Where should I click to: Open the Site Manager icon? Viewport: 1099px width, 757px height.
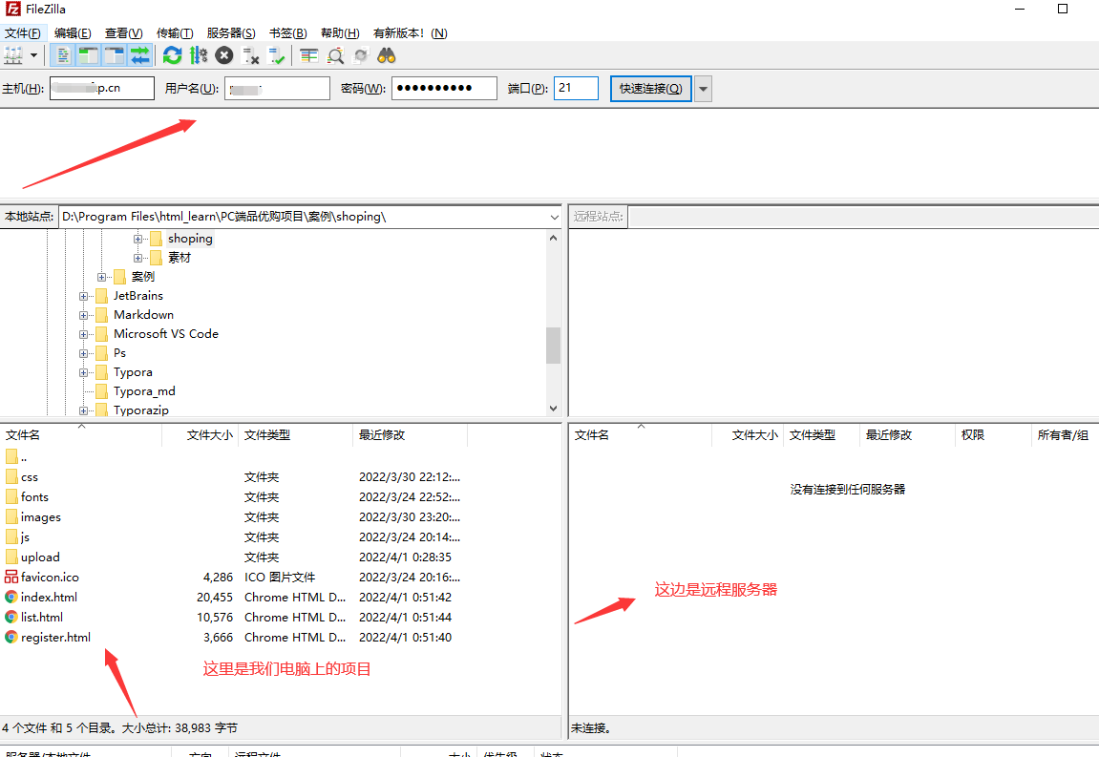click(13, 55)
